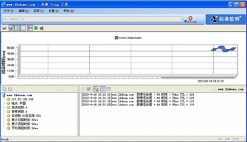Select the 最大回应时间:59ms tree item
This screenshot has width=247, height=142.
tap(25, 124)
